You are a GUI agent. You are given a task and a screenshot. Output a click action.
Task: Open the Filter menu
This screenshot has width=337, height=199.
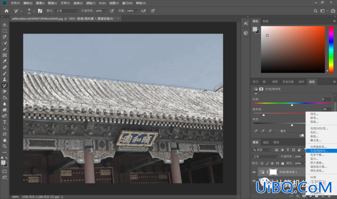point(91,3)
